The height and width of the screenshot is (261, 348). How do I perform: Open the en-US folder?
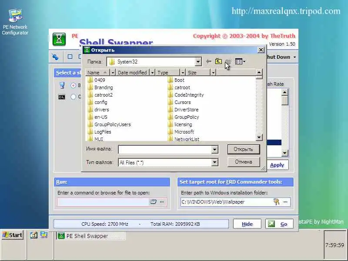(x=97, y=117)
